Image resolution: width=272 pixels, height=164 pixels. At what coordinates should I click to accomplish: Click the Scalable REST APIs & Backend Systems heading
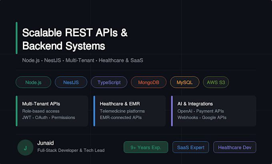click(x=75, y=39)
